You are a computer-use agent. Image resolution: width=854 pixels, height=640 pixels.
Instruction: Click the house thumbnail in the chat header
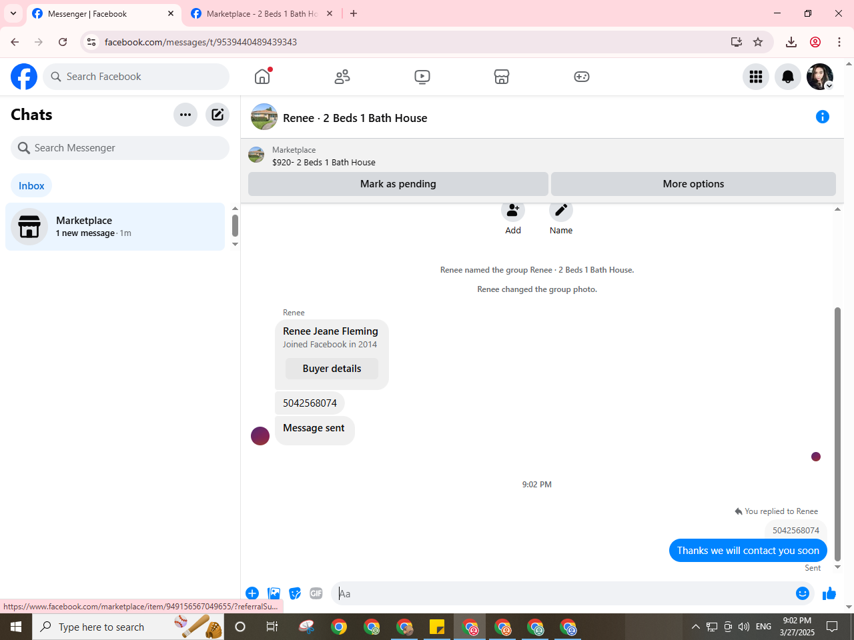(264, 117)
